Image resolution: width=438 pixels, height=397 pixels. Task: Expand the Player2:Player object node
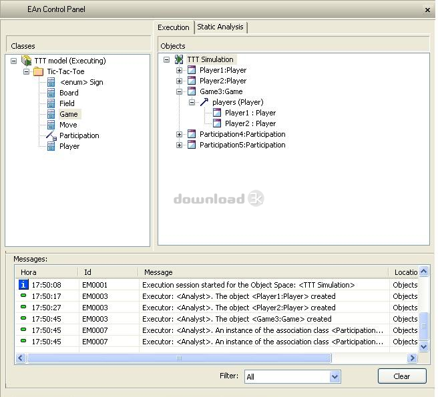(x=179, y=81)
